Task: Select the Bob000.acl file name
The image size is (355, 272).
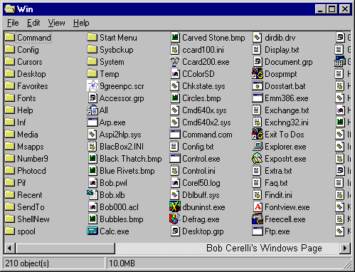Action: tap(119, 207)
